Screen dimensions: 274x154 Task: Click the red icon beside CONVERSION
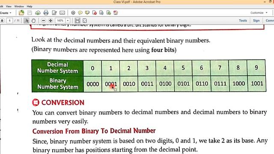(36, 102)
